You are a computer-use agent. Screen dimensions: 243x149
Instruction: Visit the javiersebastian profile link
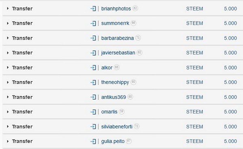click(x=118, y=53)
